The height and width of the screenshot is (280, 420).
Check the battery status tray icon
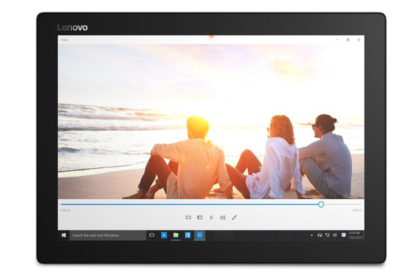tap(320, 235)
